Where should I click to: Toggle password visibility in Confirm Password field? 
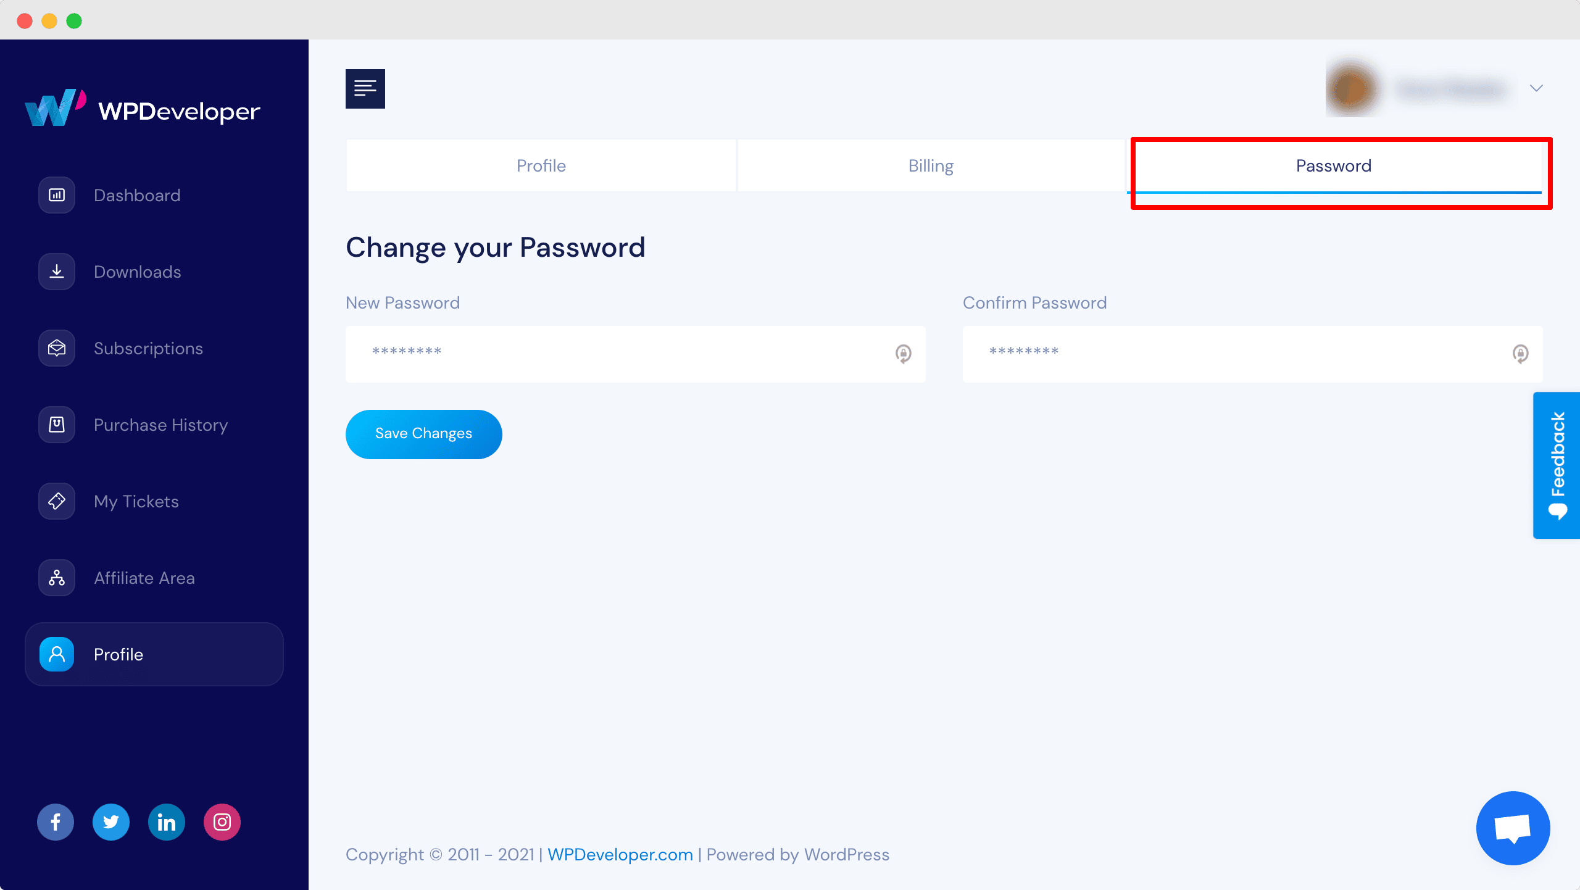pyautogui.click(x=1520, y=354)
